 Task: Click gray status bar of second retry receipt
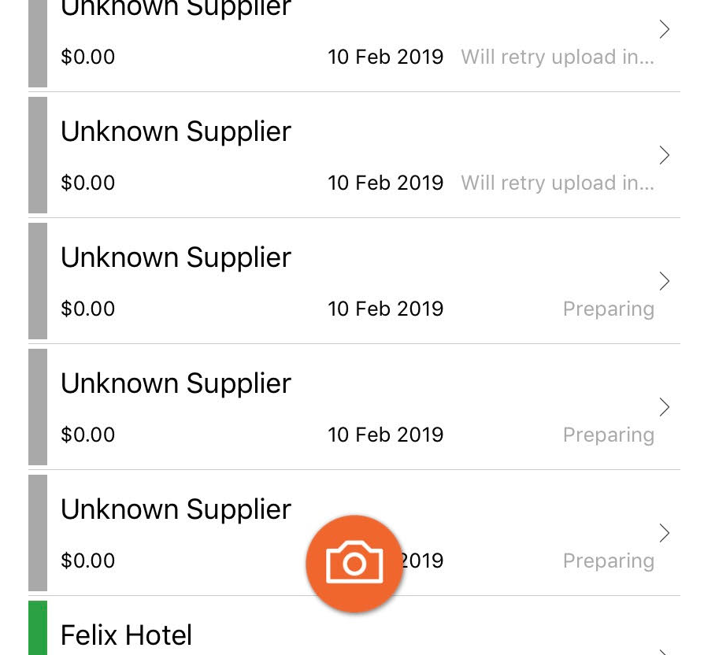point(38,155)
